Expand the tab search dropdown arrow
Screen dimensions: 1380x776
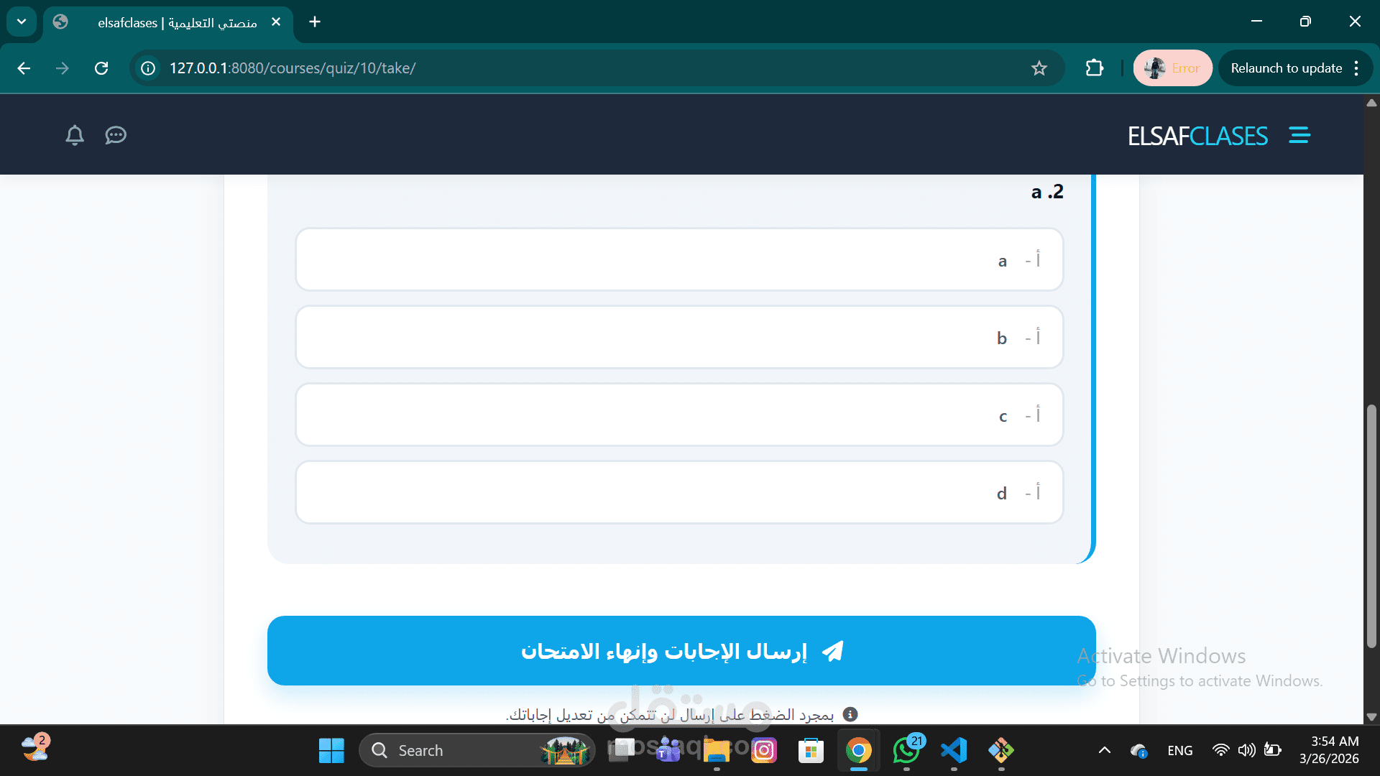coord(22,22)
